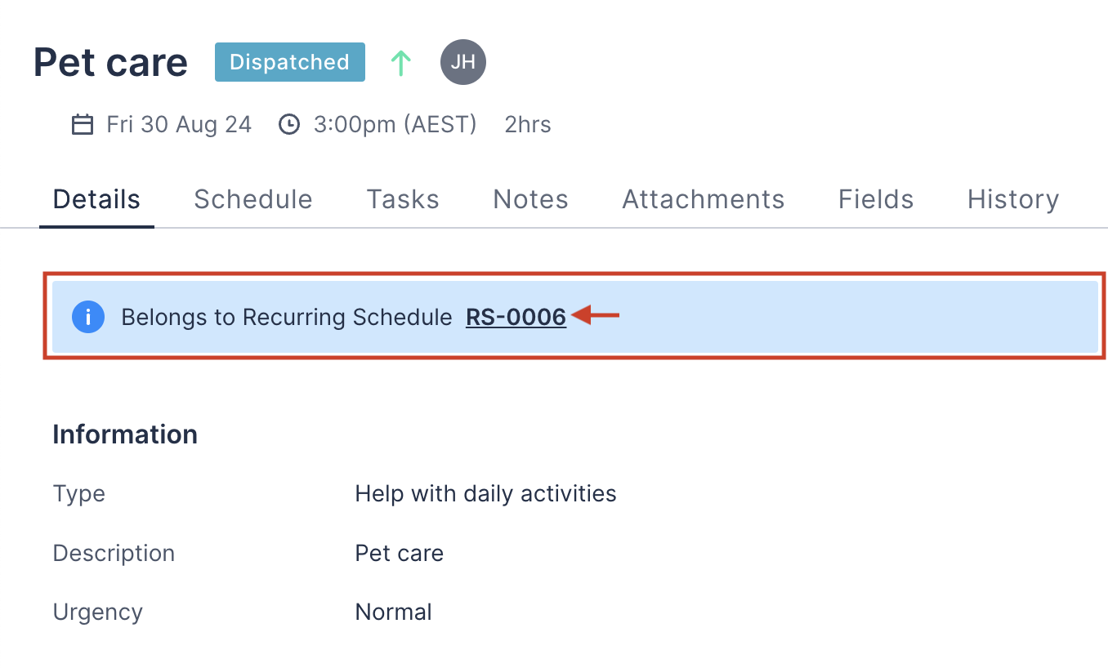Open the JH assignee avatar

click(463, 62)
